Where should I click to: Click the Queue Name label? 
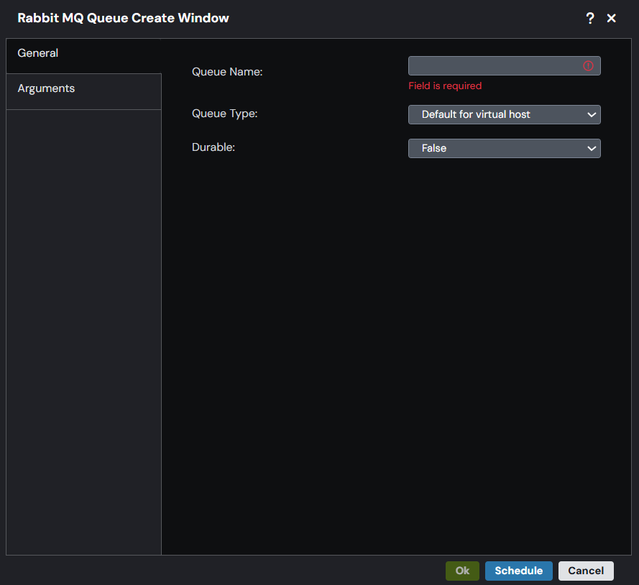click(227, 72)
